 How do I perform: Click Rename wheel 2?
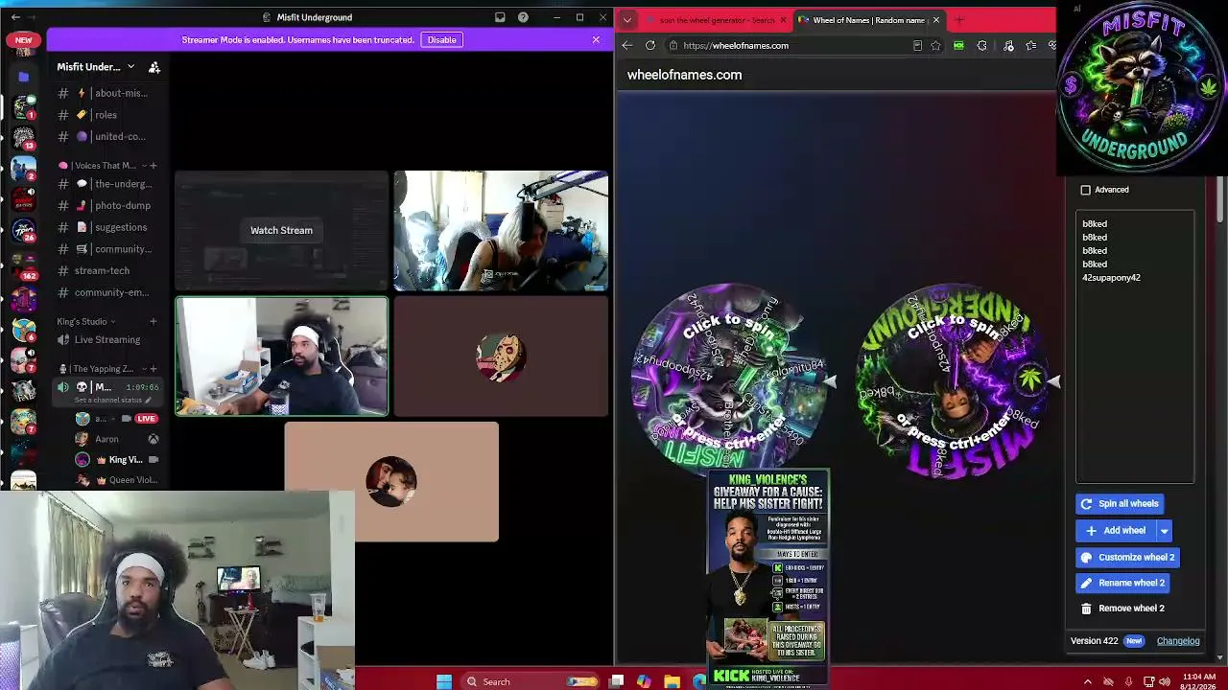[1122, 584]
